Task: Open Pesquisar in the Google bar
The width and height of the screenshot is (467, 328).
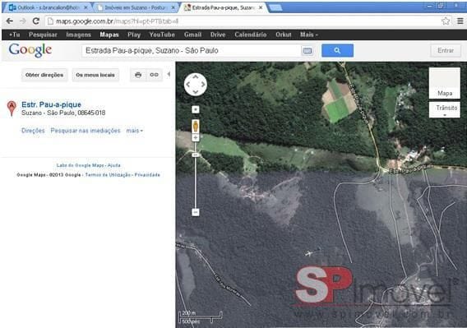Action: pos(43,35)
